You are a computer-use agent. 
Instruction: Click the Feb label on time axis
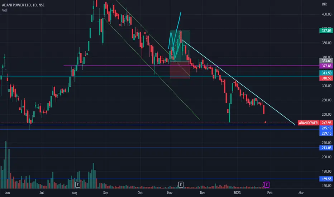coord(269,193)
